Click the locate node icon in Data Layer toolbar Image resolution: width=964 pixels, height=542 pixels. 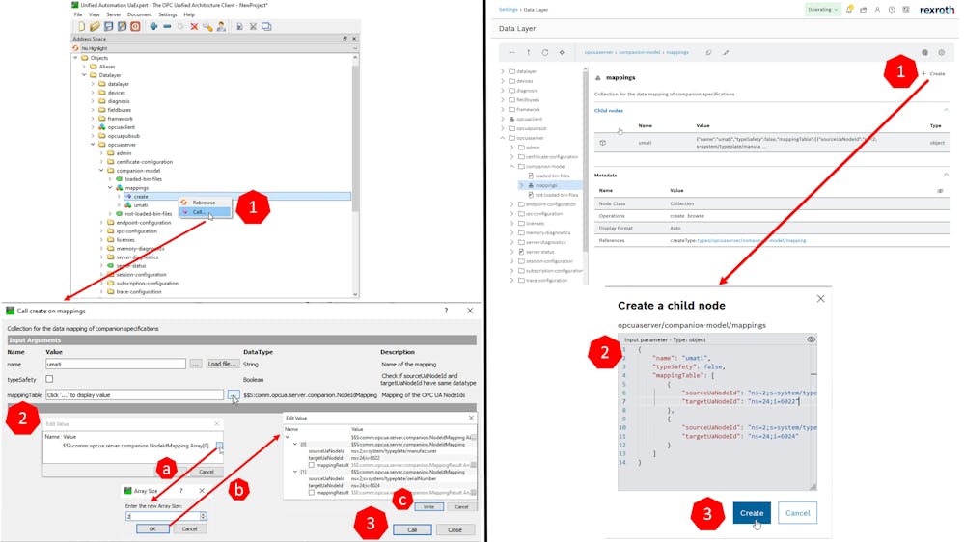pyautogui.click(x=562, y=53)
